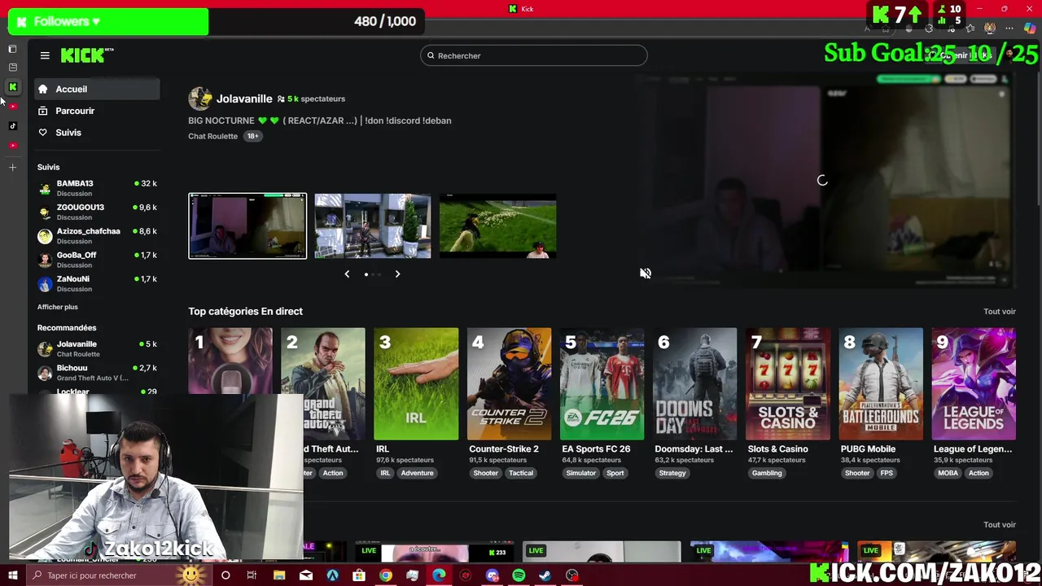The width and height of the screenshot is (1042, 586).
Task: Go to Accueil in sidebar
Action: (x=97, y=89)
